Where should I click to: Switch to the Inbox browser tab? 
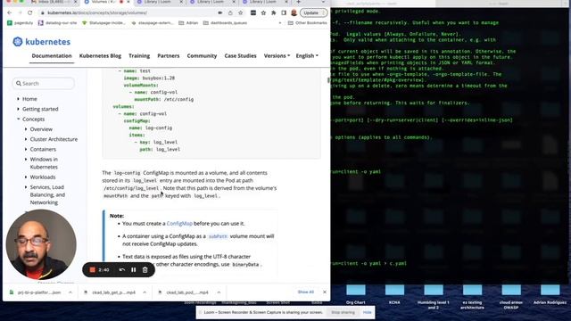(54, 2)
